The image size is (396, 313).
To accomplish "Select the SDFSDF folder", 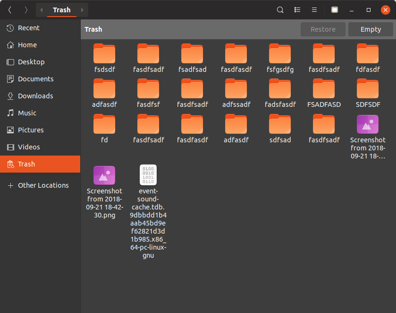I will 368,94.
